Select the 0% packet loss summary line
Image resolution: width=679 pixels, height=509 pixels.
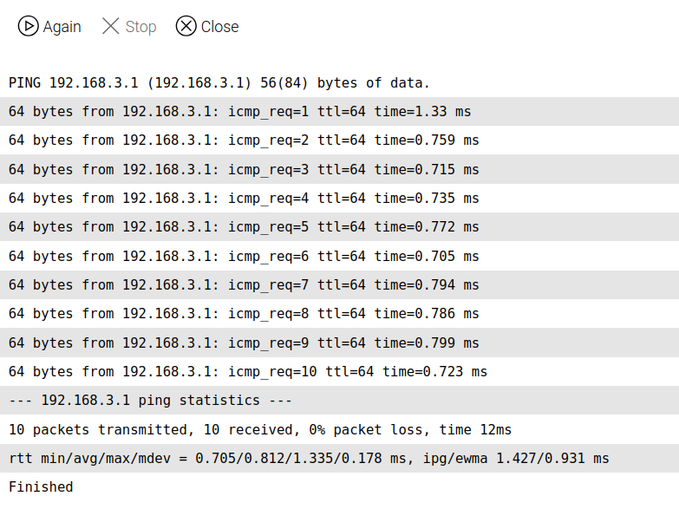pyautogui.click(x=260, y=429)
